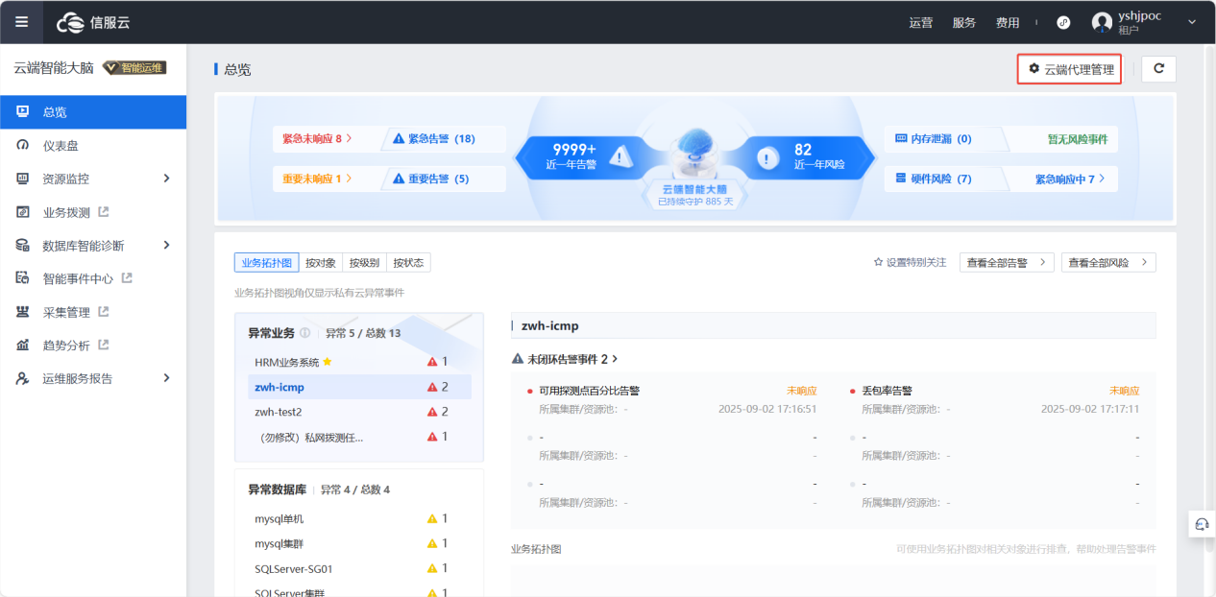This screenshot has width=1216, height=597.
Task: Click the 查看全部风险 button
Action: point(1107,262)
